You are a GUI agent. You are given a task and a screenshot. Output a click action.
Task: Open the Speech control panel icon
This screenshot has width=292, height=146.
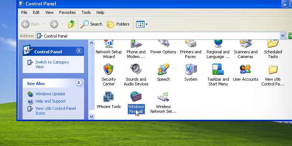click(163, 69)
